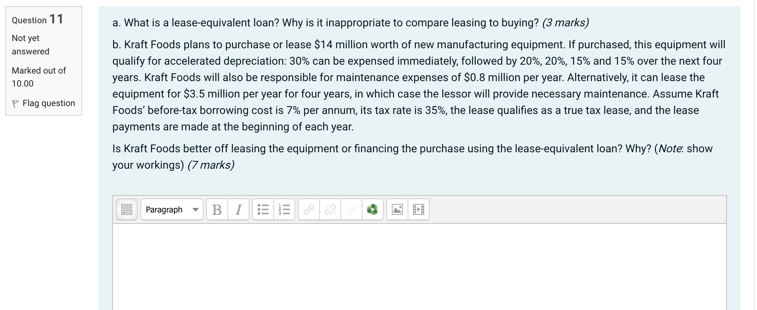Insert a hyperlink
Viewport: 757px width, 310px height.
click(x=308, y=209)
